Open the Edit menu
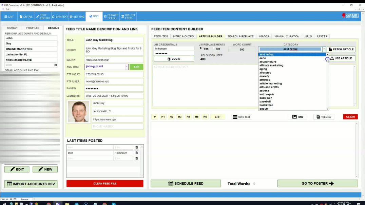The image size is (365, 205). pos(7,9)
